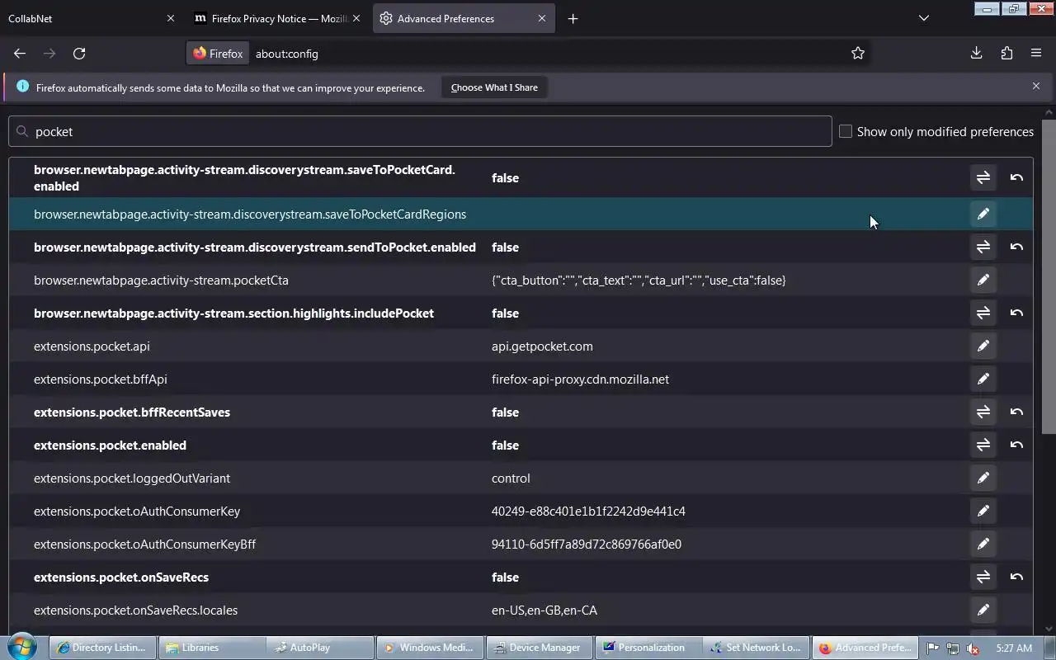Click the taskbar clock showing 5:27 AM
The width and height of the screenshot is (1056, 660).
coord(1014,648)
